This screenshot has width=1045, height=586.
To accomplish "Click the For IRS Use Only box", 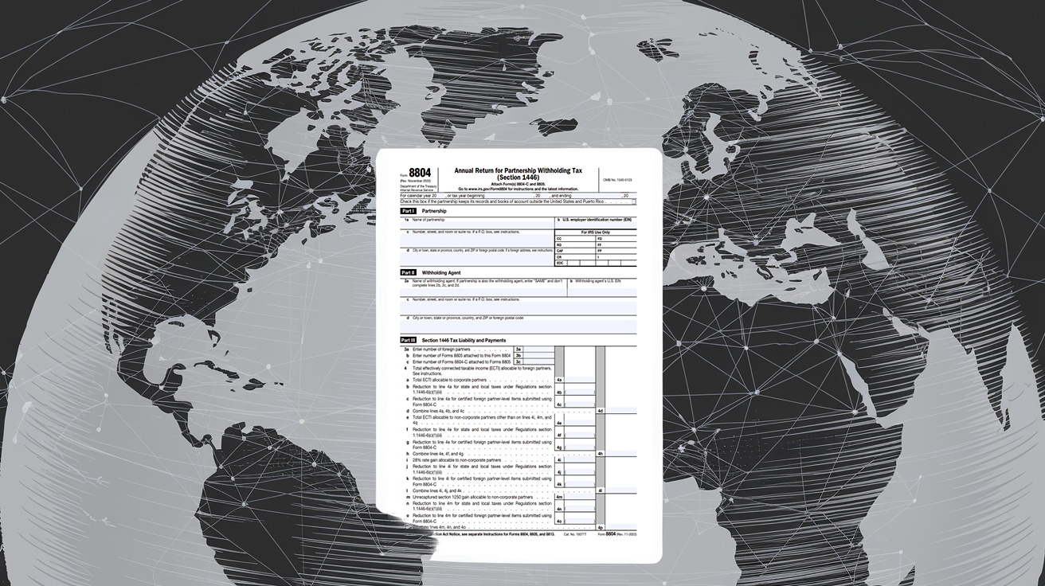I will coord(595,232).
